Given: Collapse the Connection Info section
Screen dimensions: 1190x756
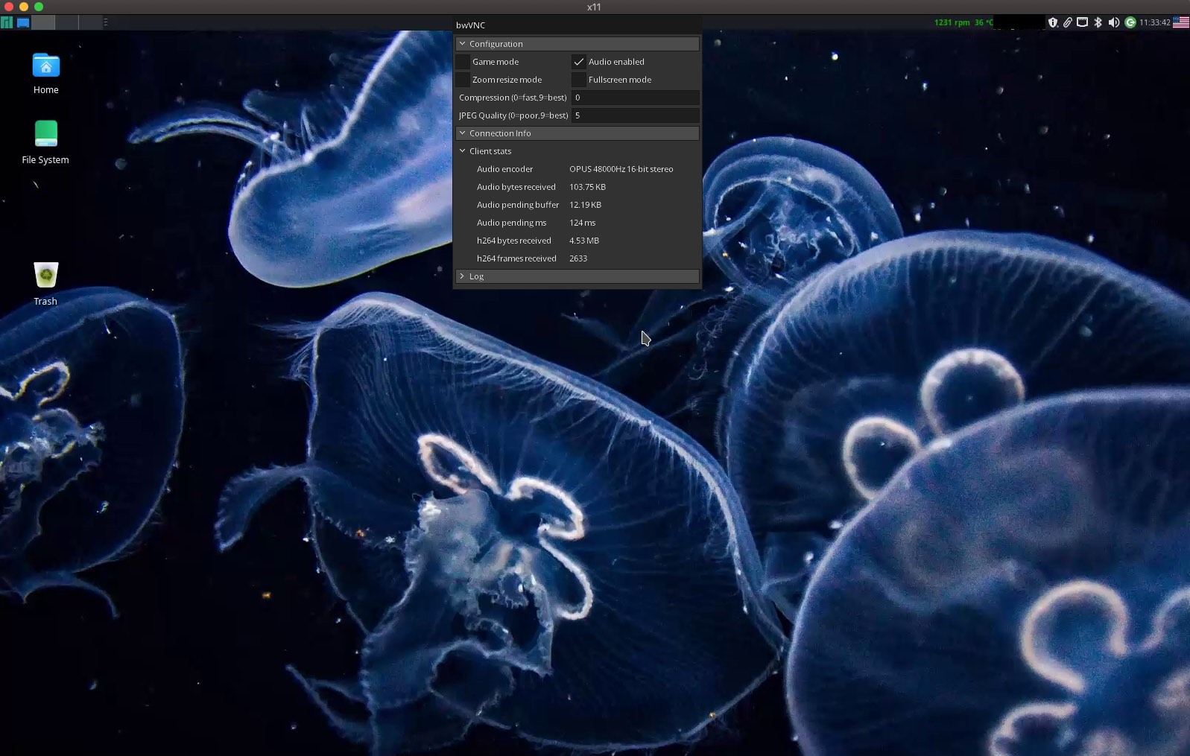Looking at the screenshot, I should (577, 133).
